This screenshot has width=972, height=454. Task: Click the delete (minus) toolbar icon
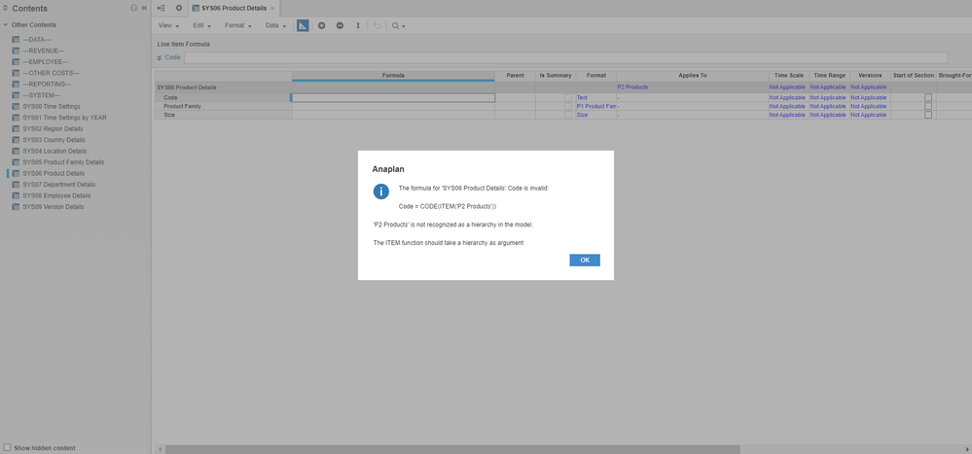(340, 25)
